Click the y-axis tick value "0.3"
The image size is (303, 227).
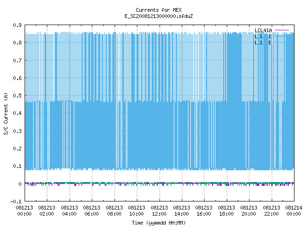click(18, 131)
